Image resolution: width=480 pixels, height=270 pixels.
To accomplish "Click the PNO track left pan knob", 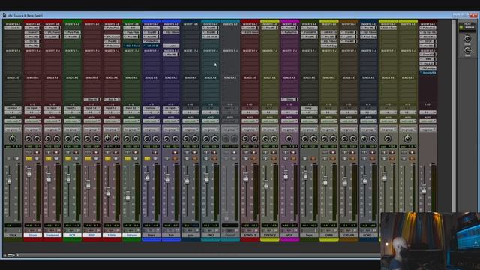I will pyautogui.click(x=206, y=139).
